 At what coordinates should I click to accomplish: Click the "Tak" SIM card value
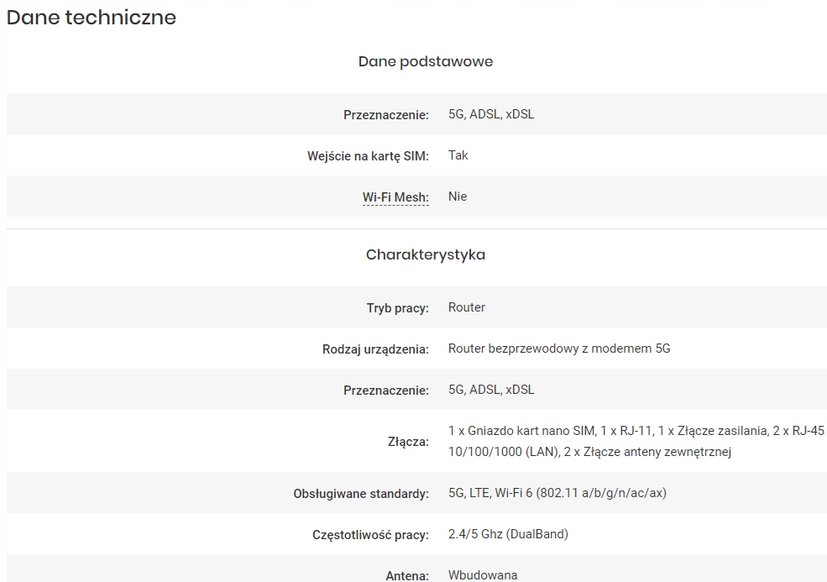(x=458, y=155)
